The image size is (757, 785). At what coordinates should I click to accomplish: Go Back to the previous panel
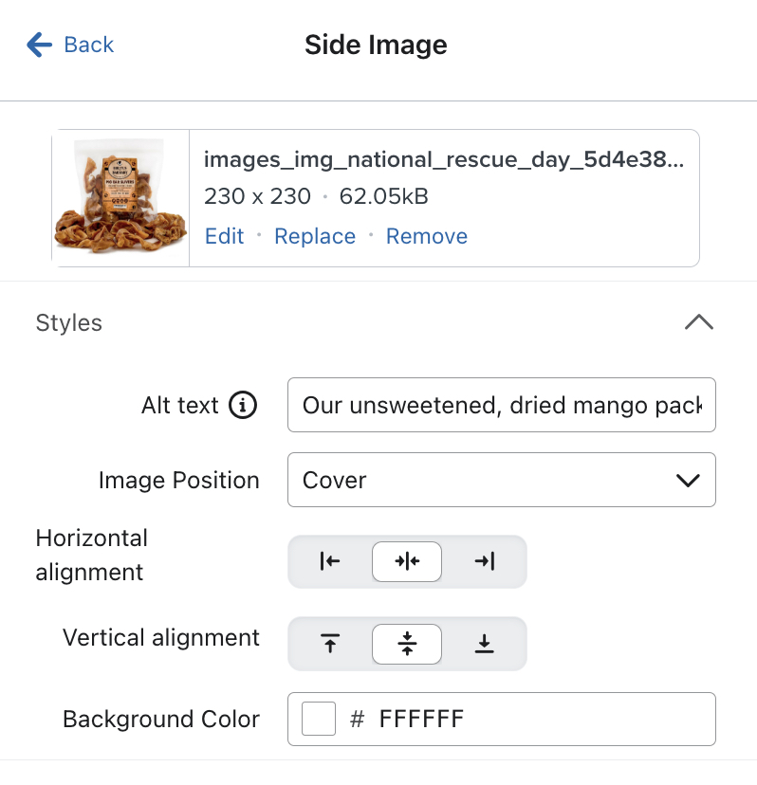(x=70, y=44)
